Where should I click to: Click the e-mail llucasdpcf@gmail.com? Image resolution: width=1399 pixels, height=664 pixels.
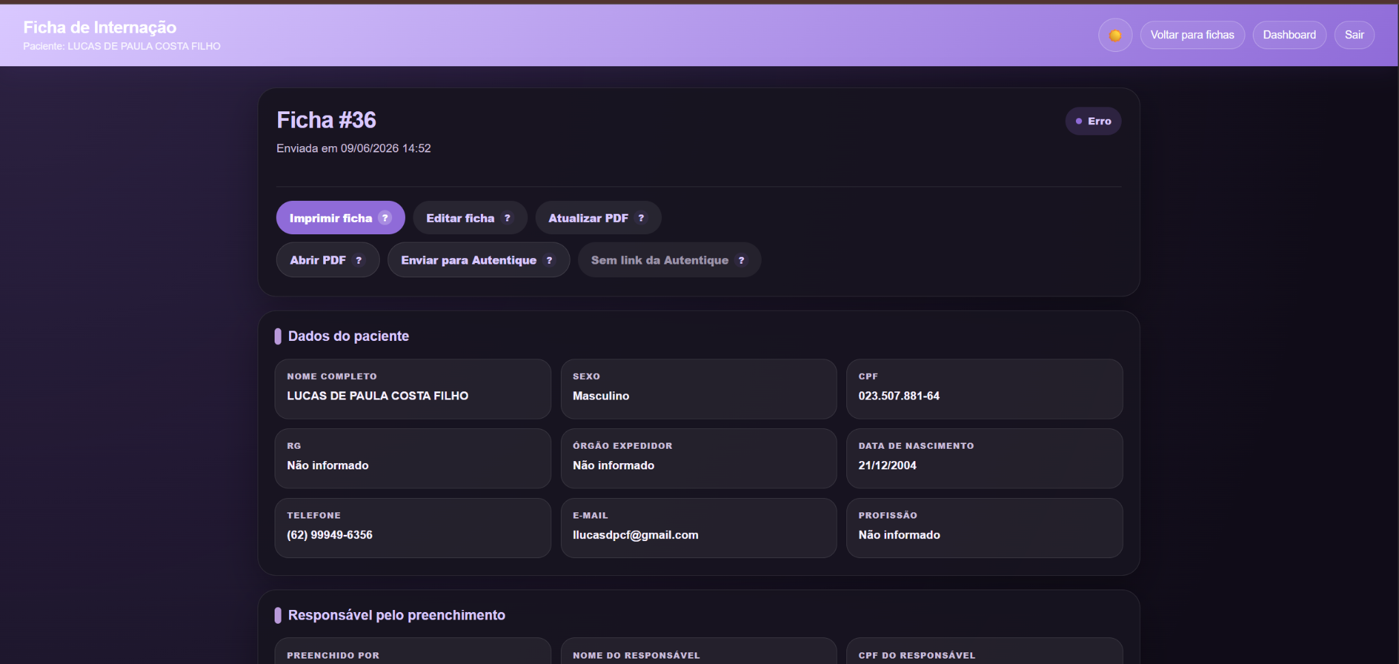(x=635, y=535)
